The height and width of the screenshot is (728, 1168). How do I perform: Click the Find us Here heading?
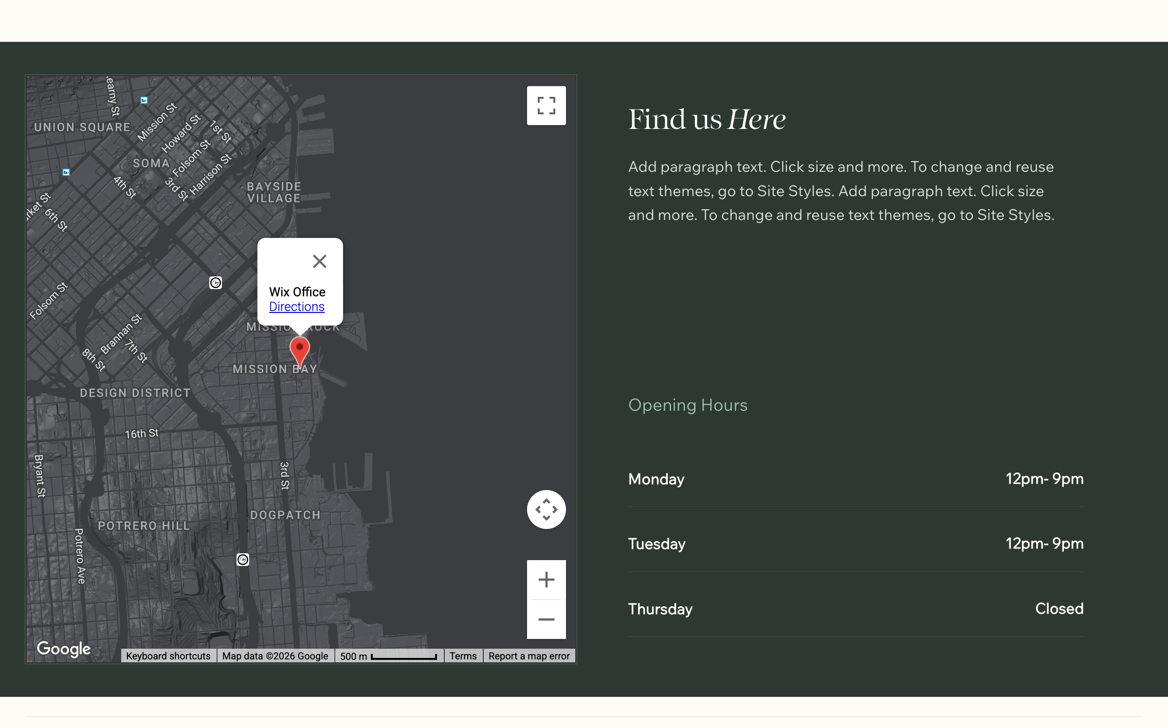pos(707,119)
